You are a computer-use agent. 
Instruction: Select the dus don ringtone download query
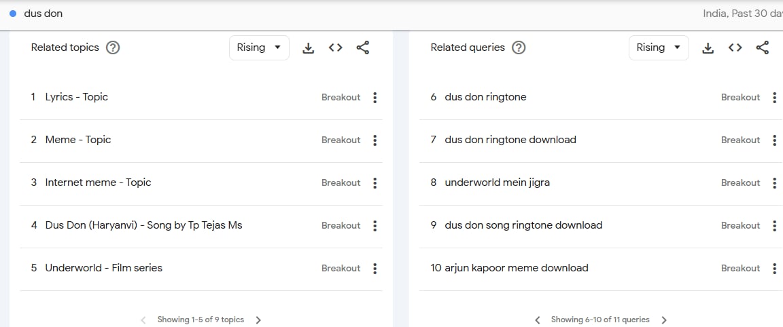[x=510, y=140]
